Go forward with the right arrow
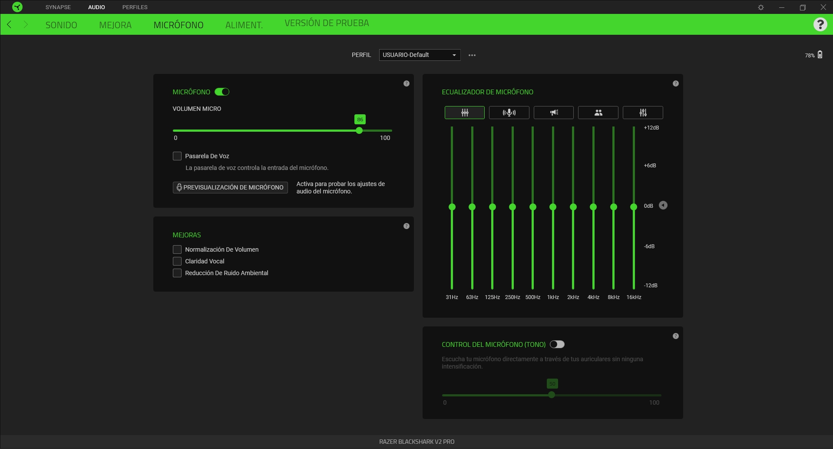 click(x=26, y=24)
